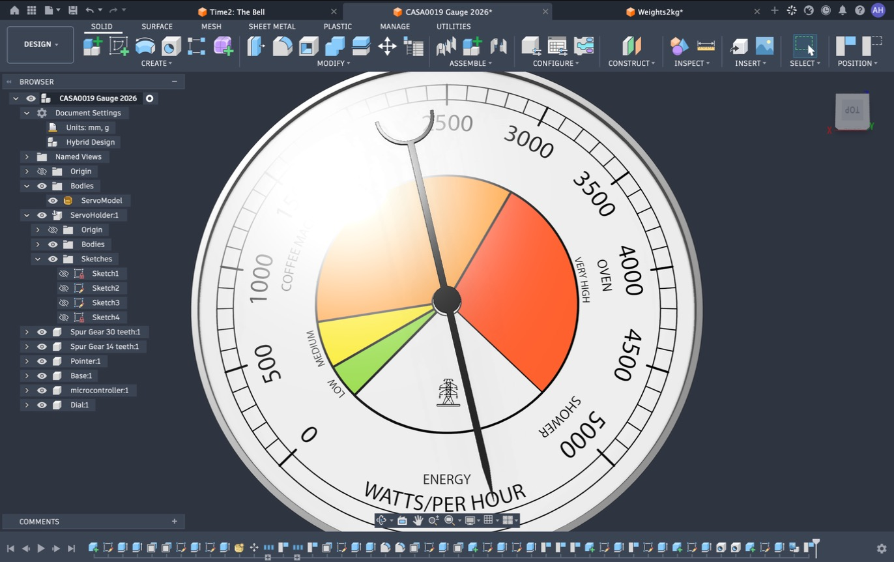The image size is (894, 562).
Task: Select the Move/Copy tool
Action: click(387, 46)
